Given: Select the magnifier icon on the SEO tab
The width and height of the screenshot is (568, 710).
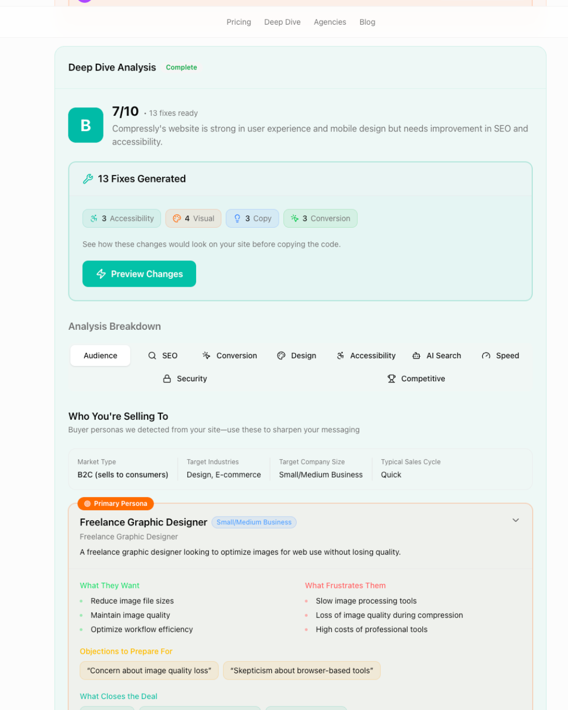Looking at the screenshot, I should coord(152,356).
